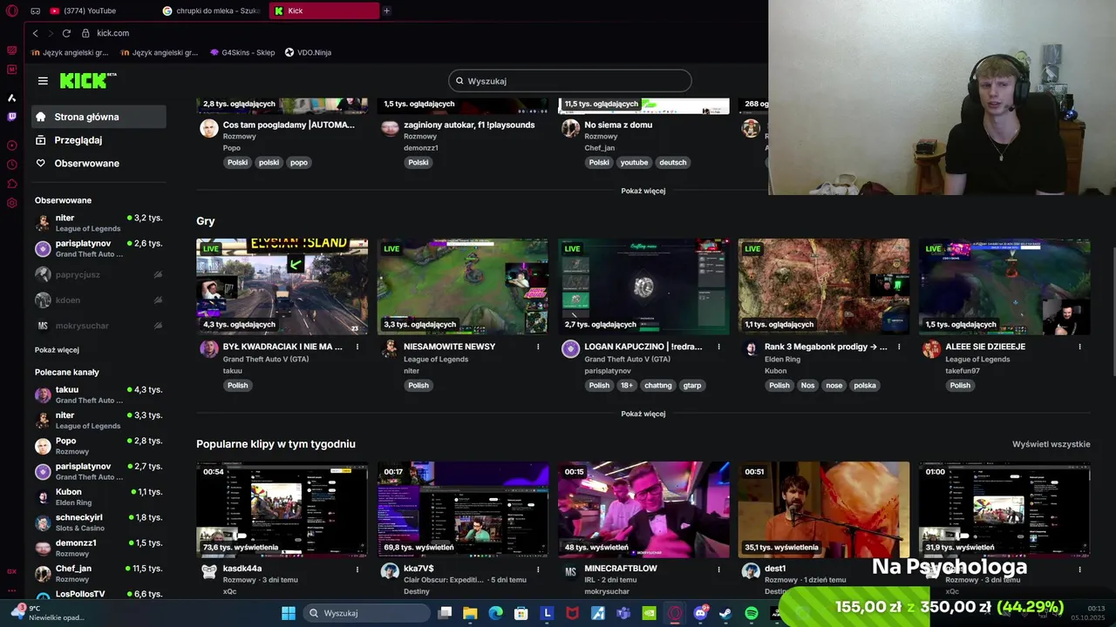View site padlock security info
The width and height of the screenshot is (1116, 627).
[x=85, y=33]
